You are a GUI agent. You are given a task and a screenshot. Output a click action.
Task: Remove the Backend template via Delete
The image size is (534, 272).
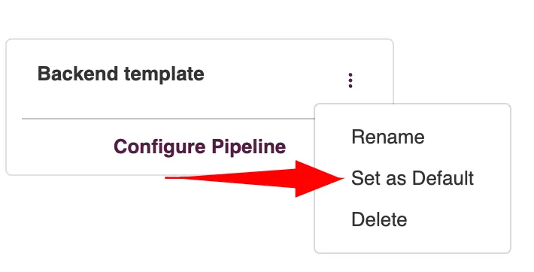[x=379, y=219]
